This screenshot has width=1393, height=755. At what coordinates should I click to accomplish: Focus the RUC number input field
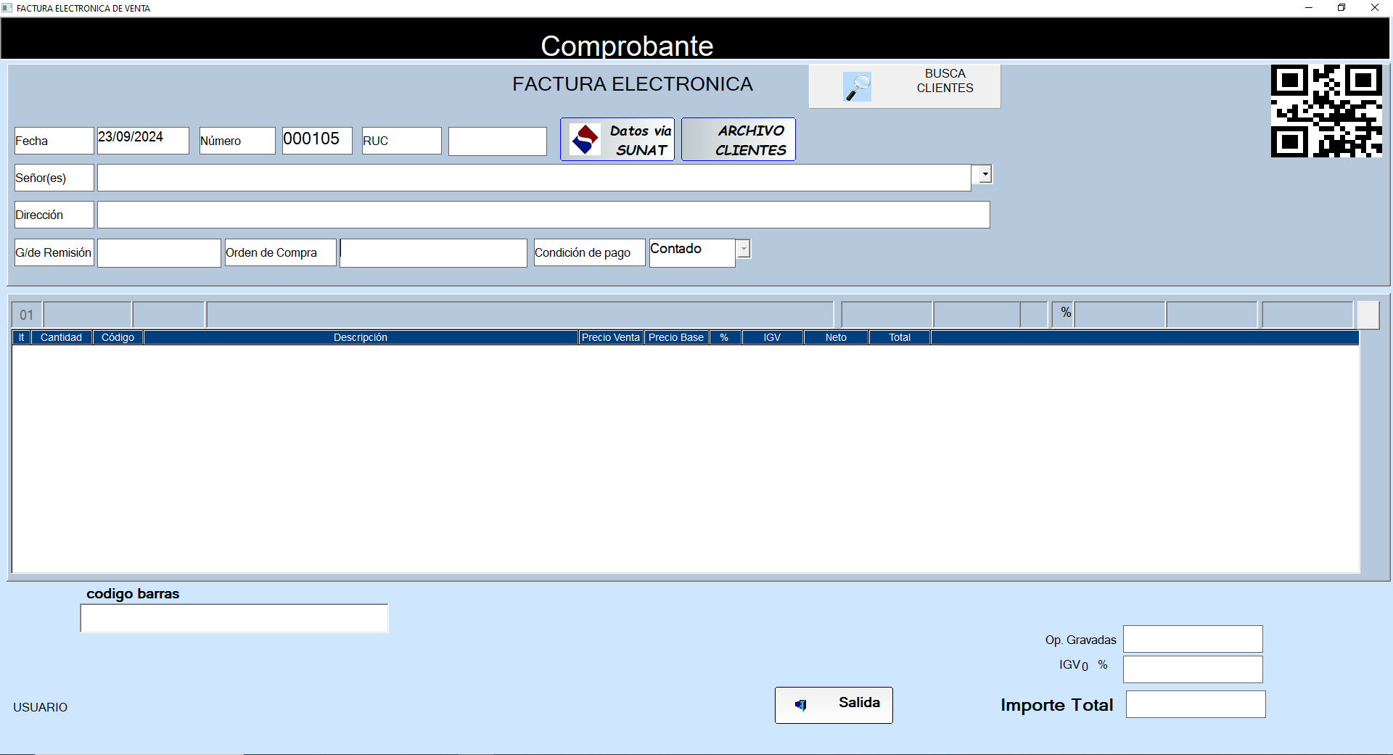pos(497,141)
